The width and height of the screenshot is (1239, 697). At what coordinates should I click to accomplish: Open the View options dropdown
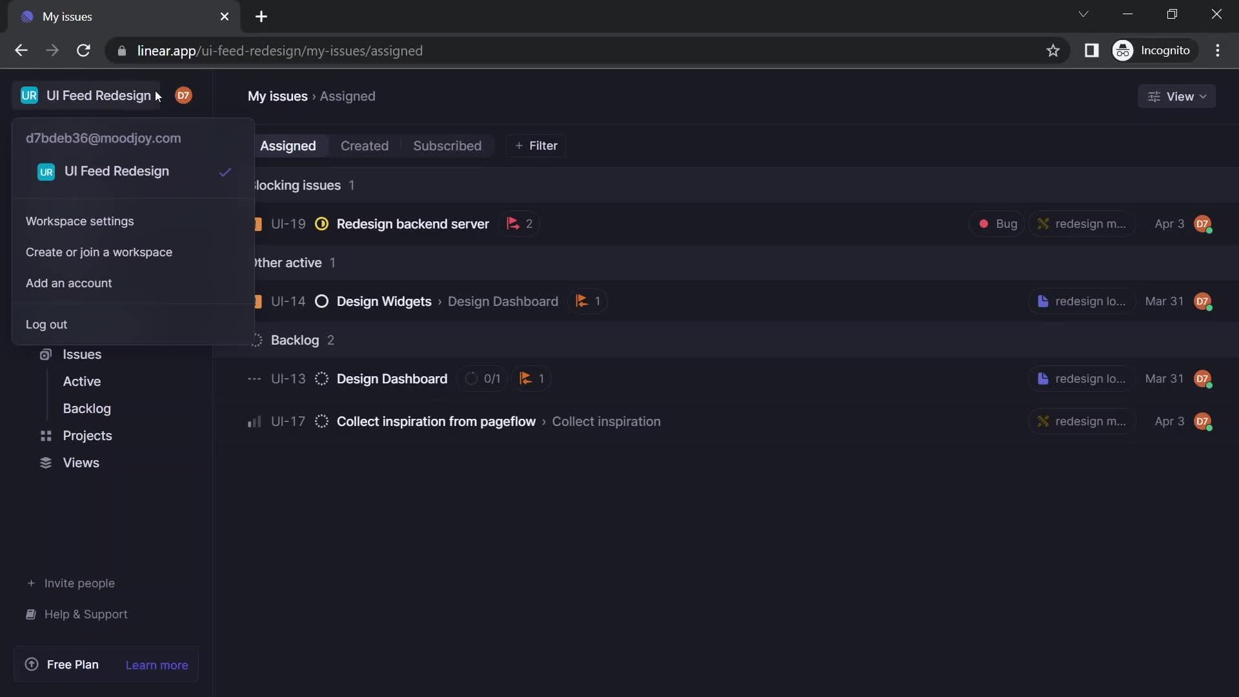(x=1176, y=96)
